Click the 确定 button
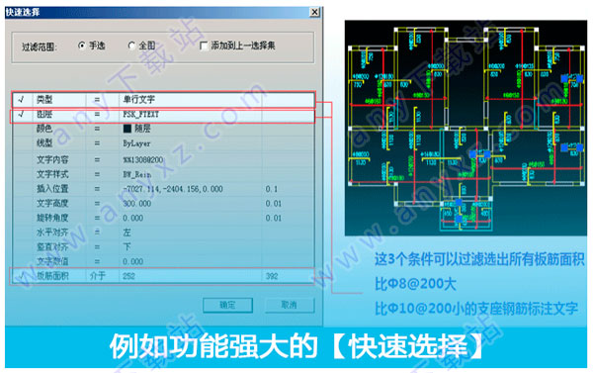Image resolution: width=593 pixels, height=373 pixels. (227, 305)
